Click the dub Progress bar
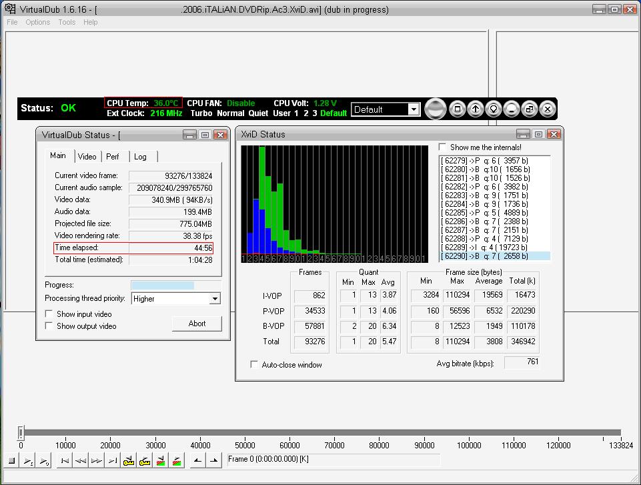This screenshot has height=485, width=641. coord(176,286)
